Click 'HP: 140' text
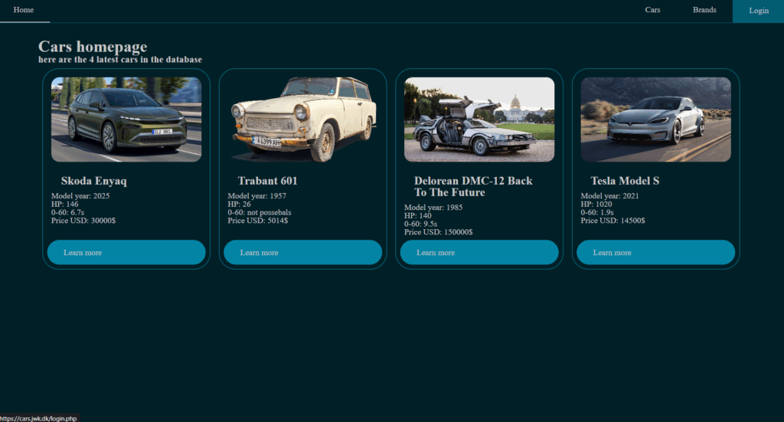784x422 pixels. click(x=417, y=215)
